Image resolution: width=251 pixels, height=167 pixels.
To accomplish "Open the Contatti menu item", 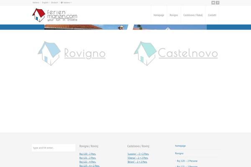I will [212, 15].
